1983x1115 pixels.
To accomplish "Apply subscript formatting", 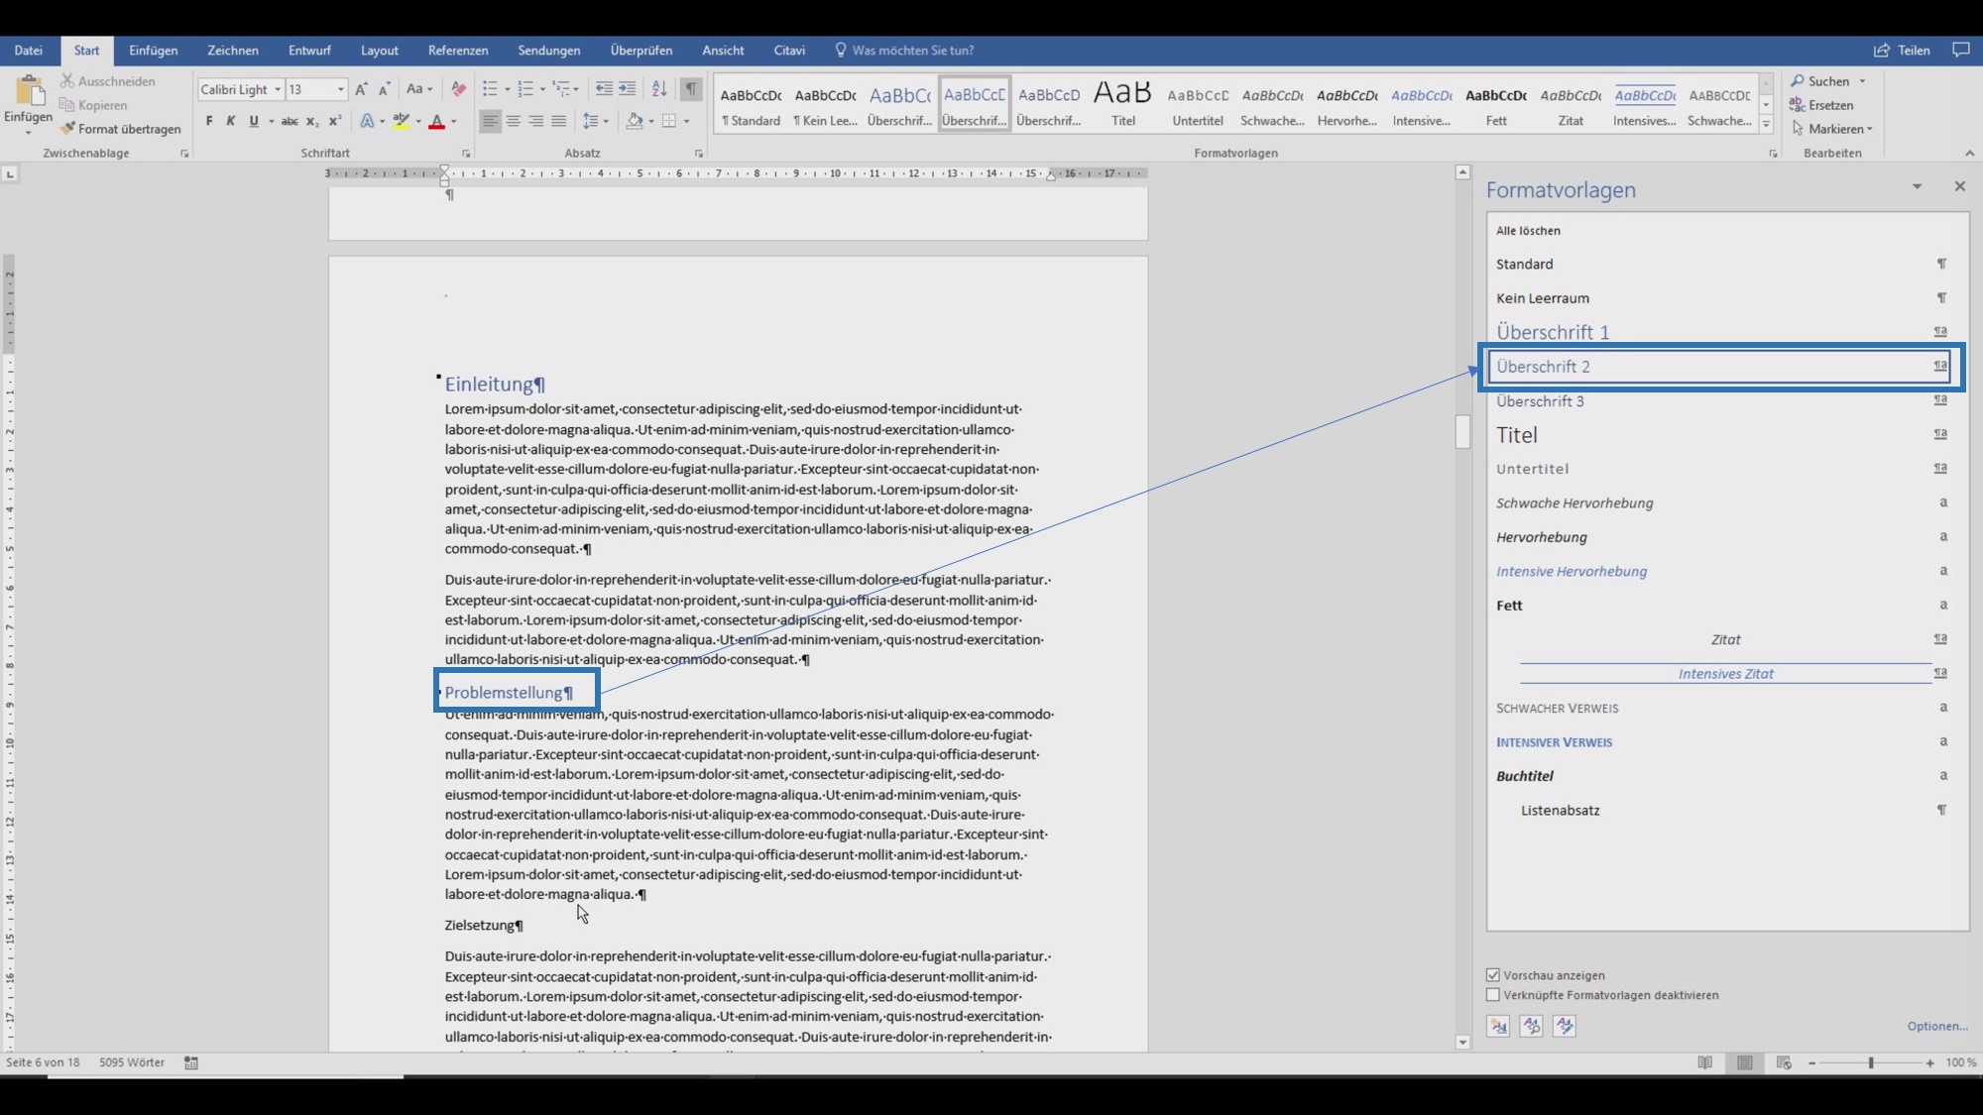I will click(x=312, y=121).
